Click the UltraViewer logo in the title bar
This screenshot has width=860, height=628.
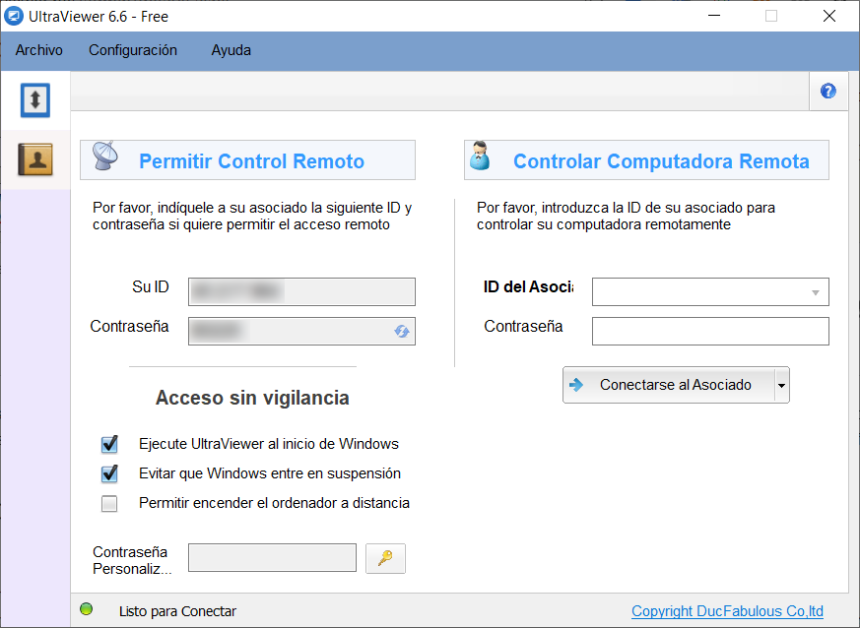point(13,16)
